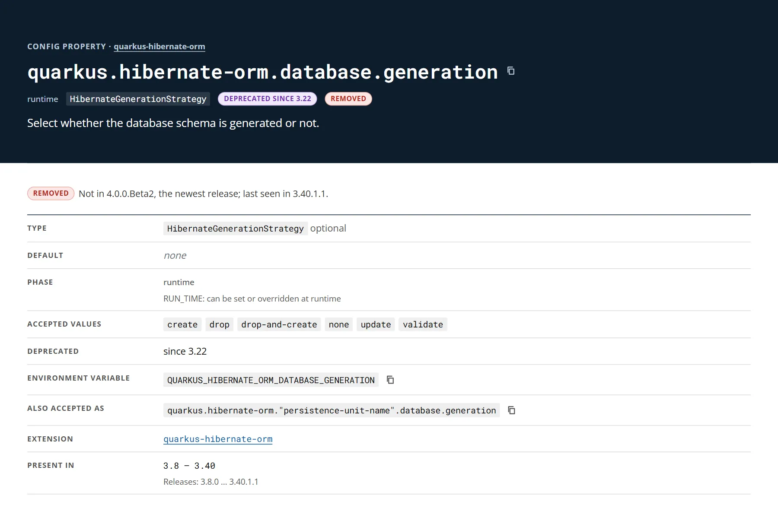Click the REMOVED badge above the table

[x=51, y=193]
